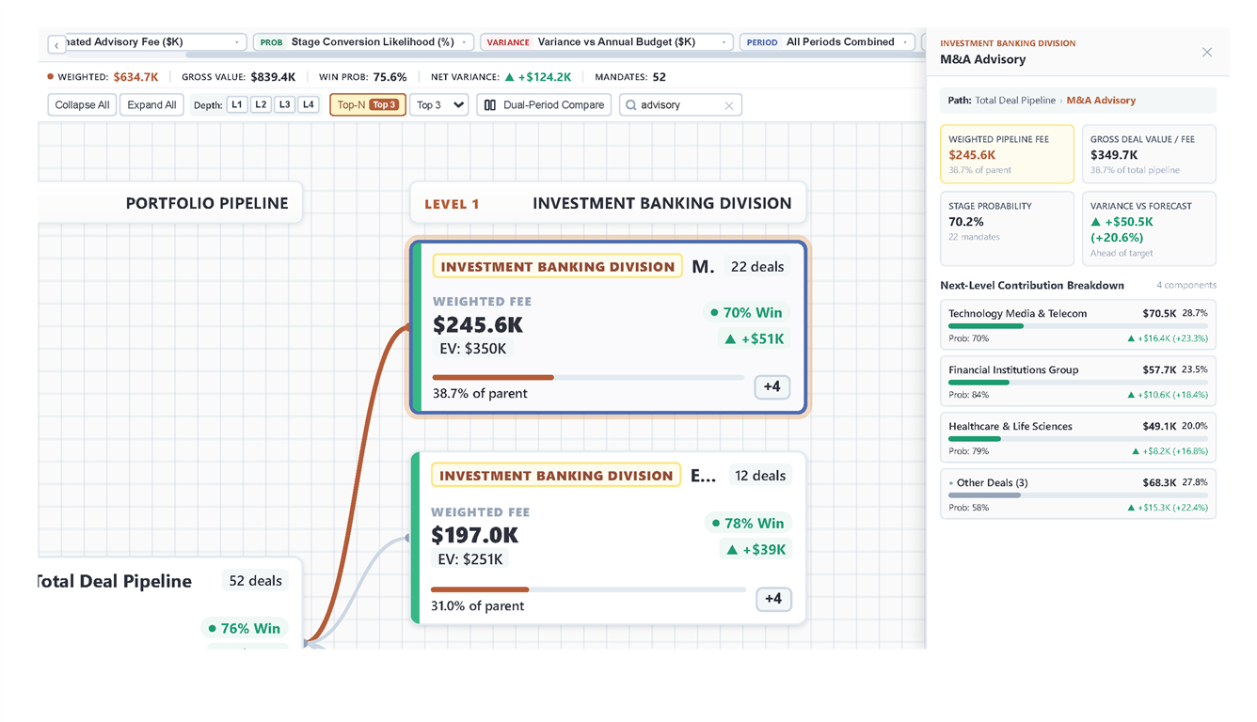The image size is (1257, 722).
Task: Expand all pipeline nodes
Action: pos(151,105)
